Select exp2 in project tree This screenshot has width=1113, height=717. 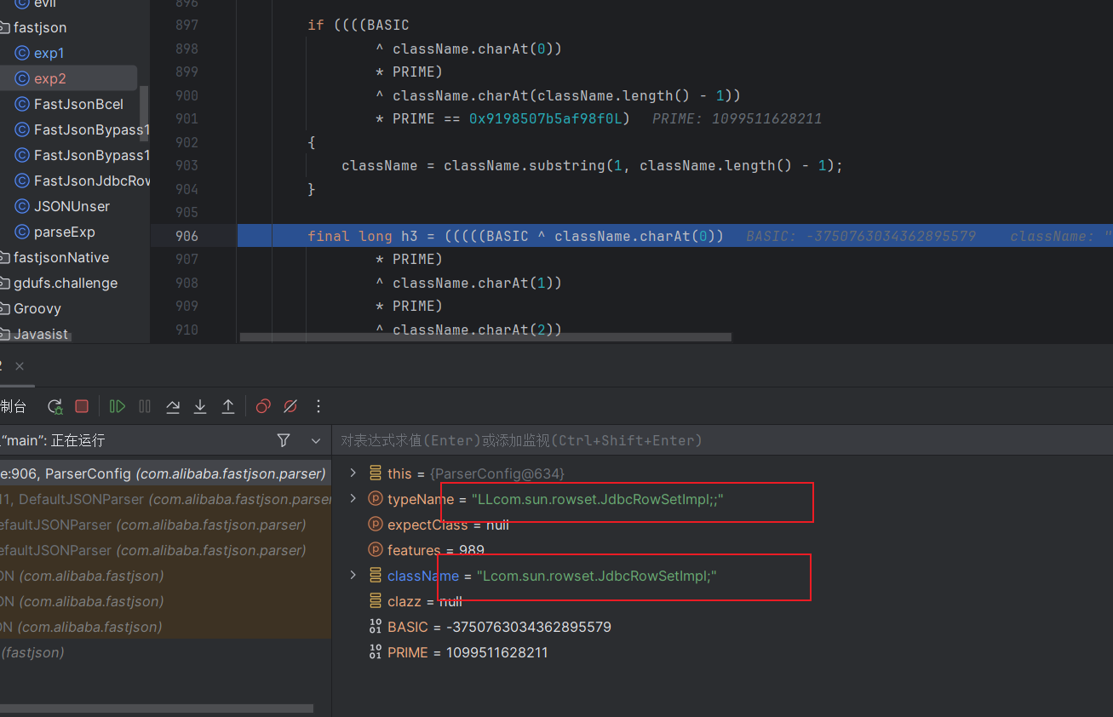pos(50,78)
